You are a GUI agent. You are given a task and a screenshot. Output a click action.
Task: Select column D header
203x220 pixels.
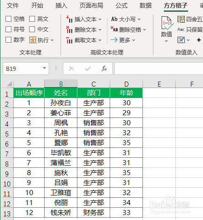point(126,84)
